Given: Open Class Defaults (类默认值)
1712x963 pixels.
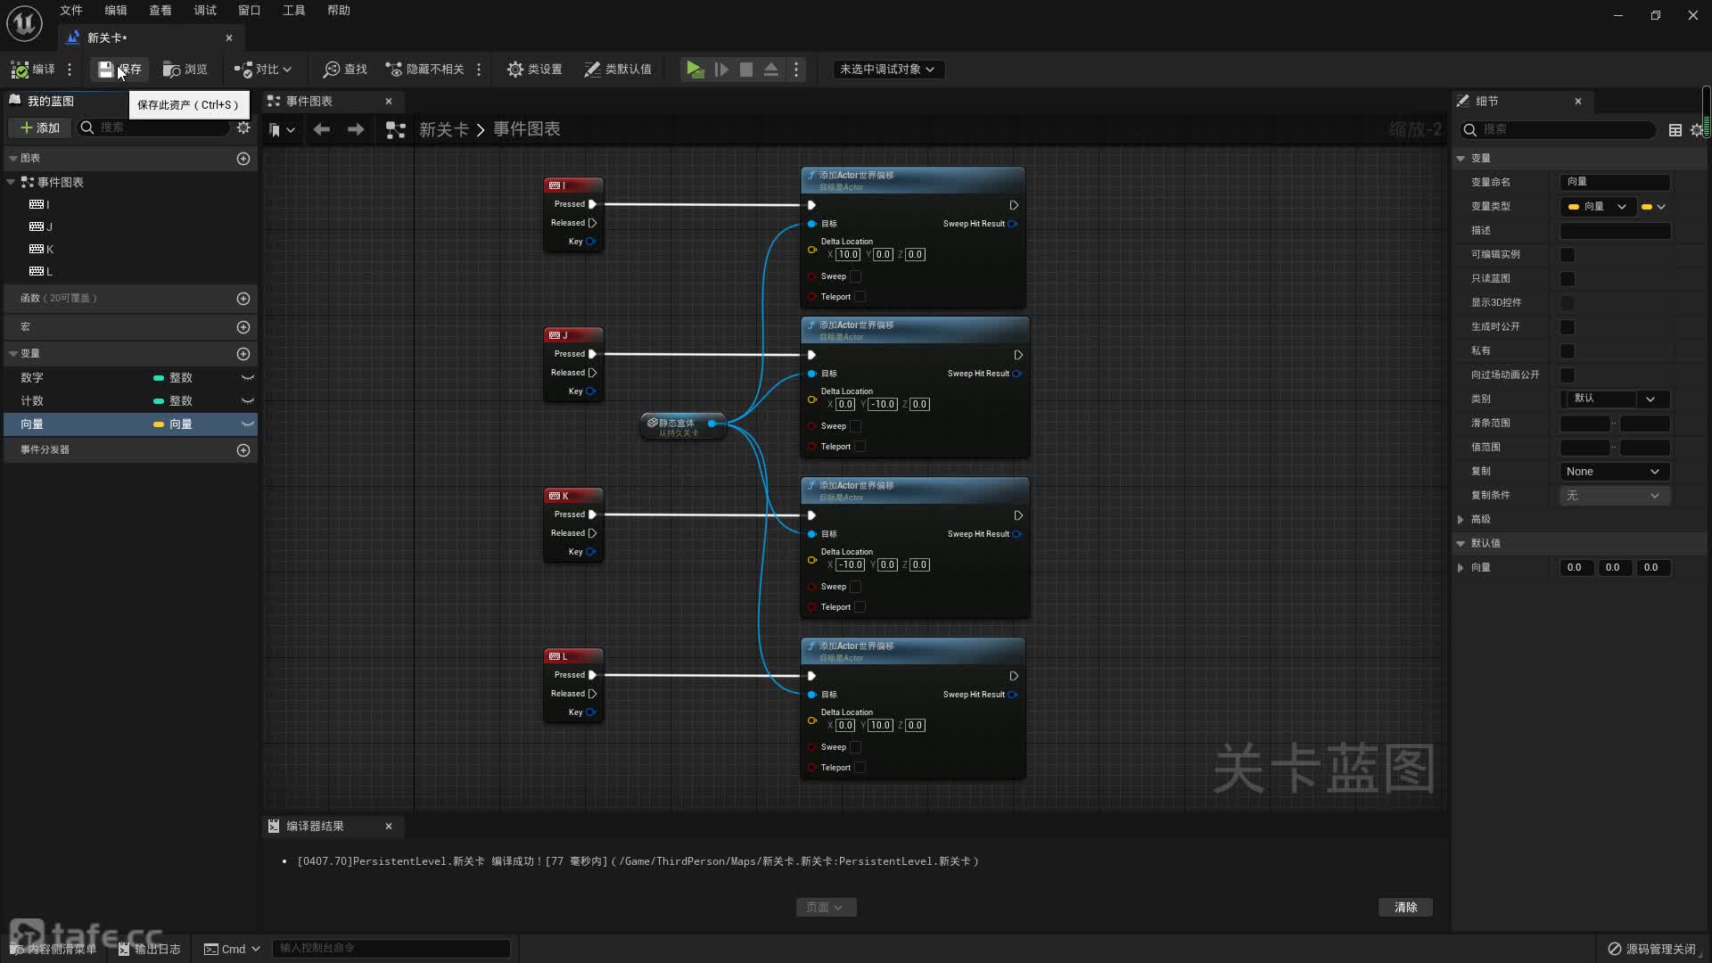Looking at the screenshot, I should [617, 70].
